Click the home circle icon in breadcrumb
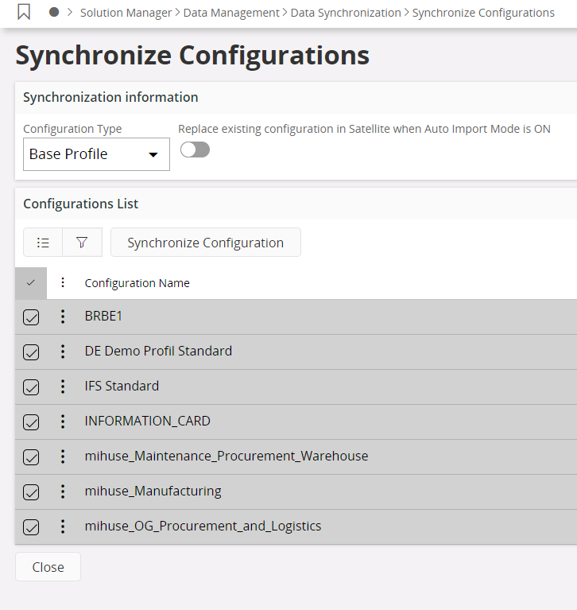The width and height of the screenshot is (577, 610). pos(54,13)
